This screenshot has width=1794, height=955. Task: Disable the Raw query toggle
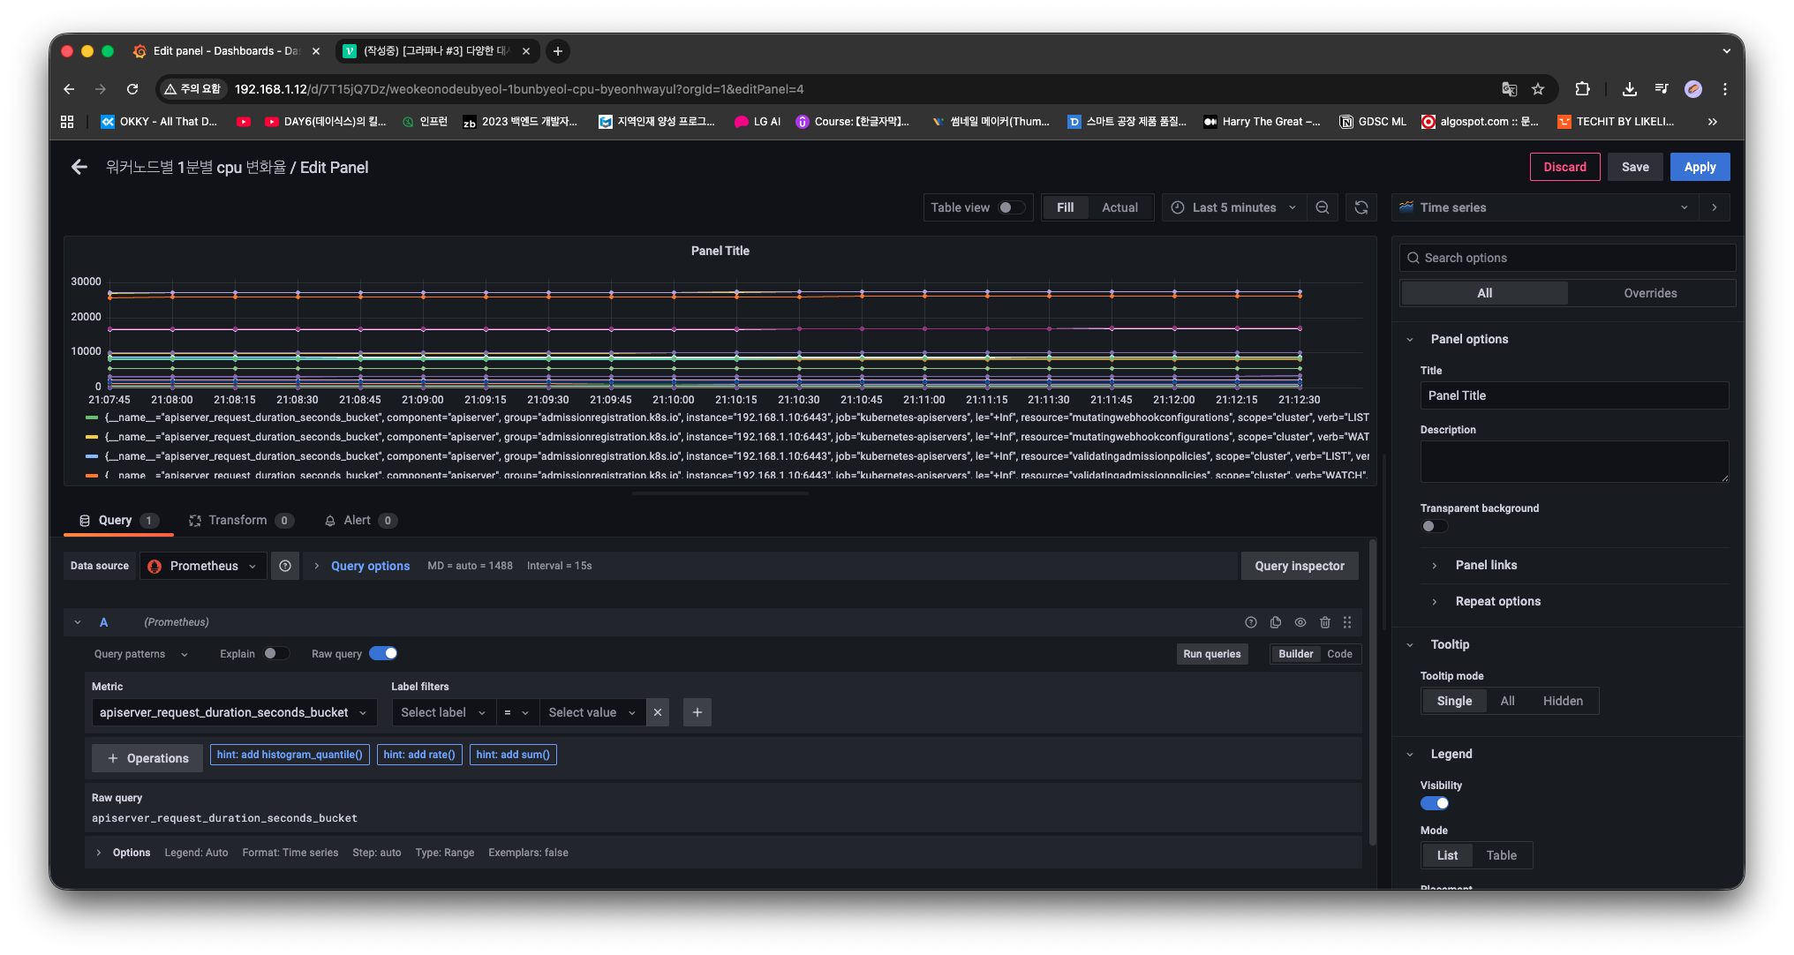383,653
